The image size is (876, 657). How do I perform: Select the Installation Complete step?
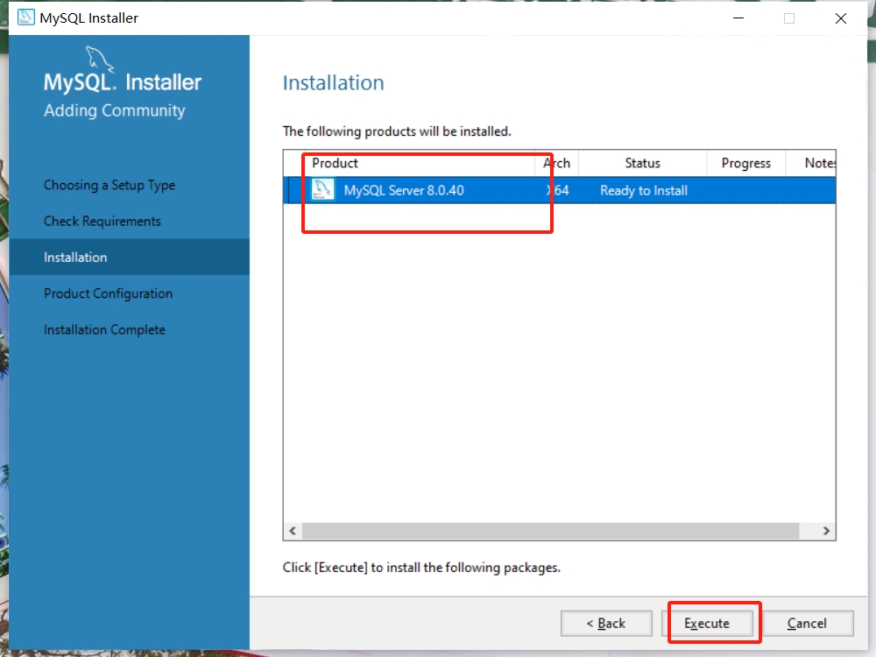coord(104,330)
